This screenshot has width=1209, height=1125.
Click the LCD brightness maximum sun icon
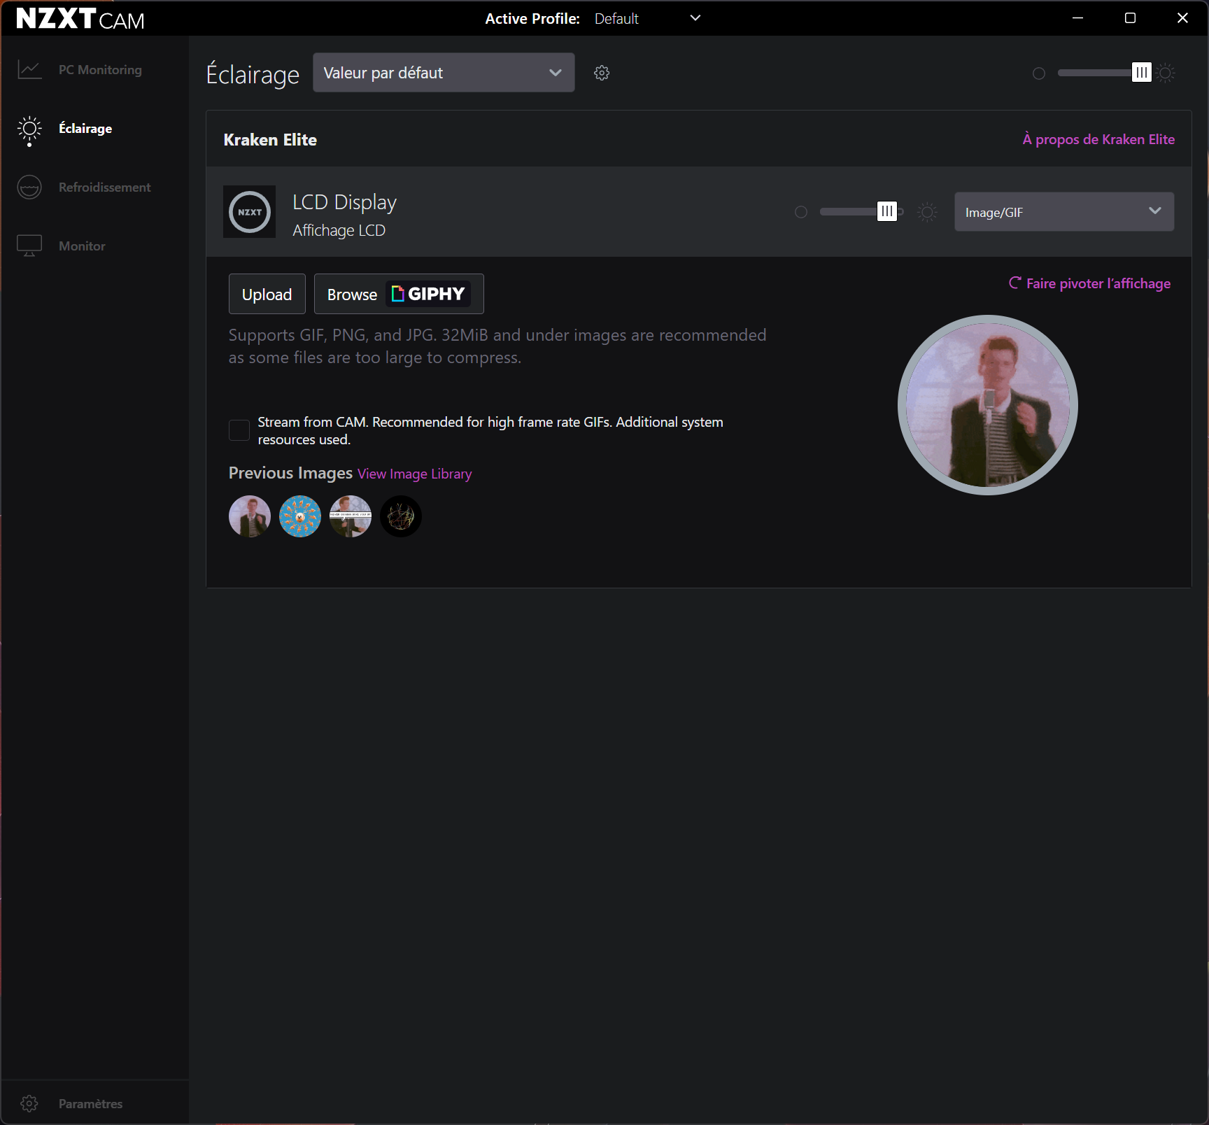click(927, 212)
